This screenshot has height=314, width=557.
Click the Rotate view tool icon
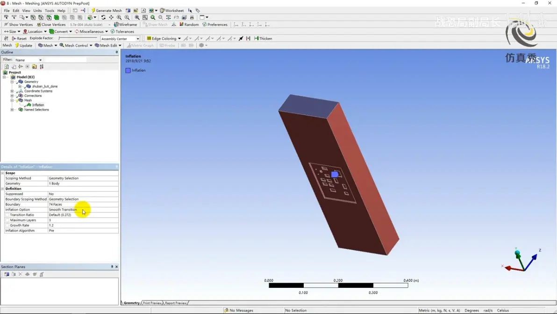[103, 17]
